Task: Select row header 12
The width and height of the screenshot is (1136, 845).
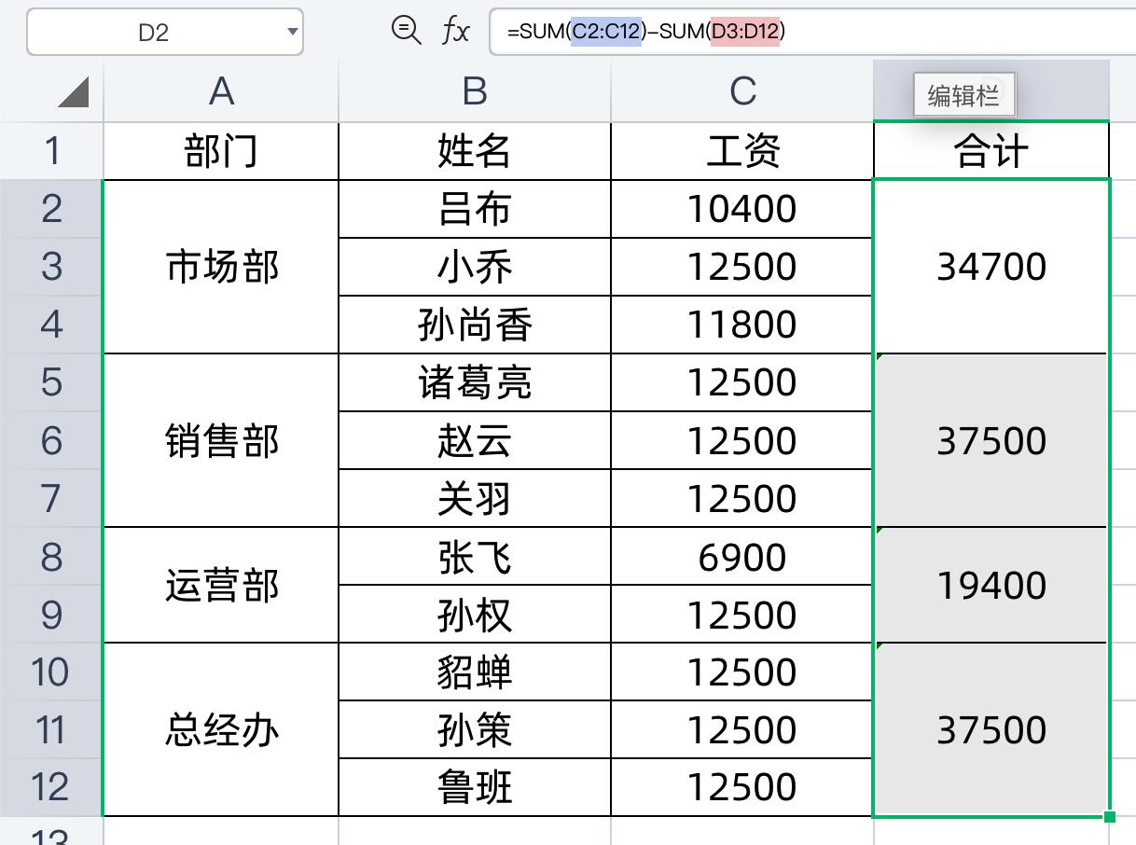Action: 51,786
